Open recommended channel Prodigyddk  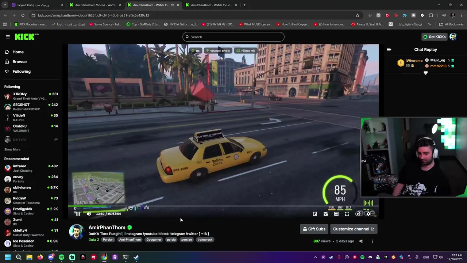point(31,211)
